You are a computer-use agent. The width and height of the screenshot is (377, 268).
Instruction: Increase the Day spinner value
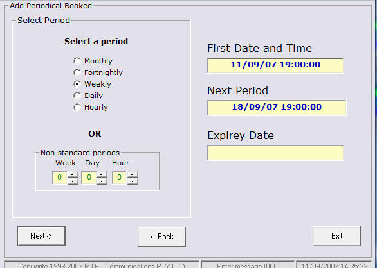[102, 175]
